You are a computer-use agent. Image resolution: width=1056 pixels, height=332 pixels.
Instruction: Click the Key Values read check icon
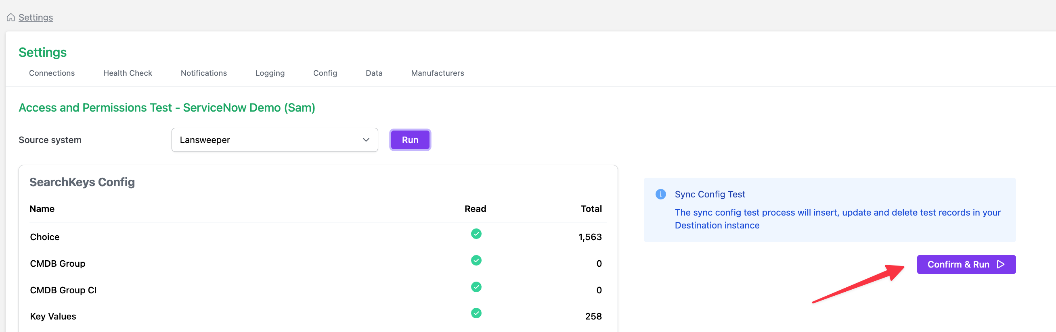[476, 313]
